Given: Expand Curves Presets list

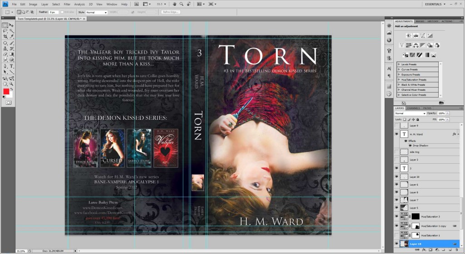Looking at the screenshot, I should point(399,69).
